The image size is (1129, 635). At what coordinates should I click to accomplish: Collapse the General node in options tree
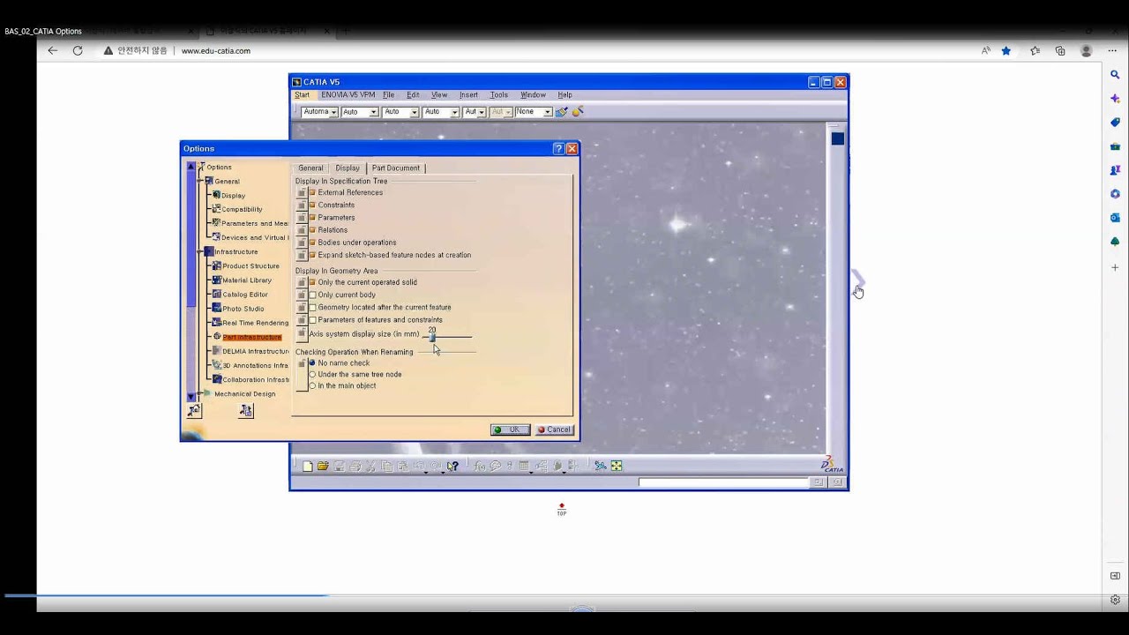click(x=201, y=181)
